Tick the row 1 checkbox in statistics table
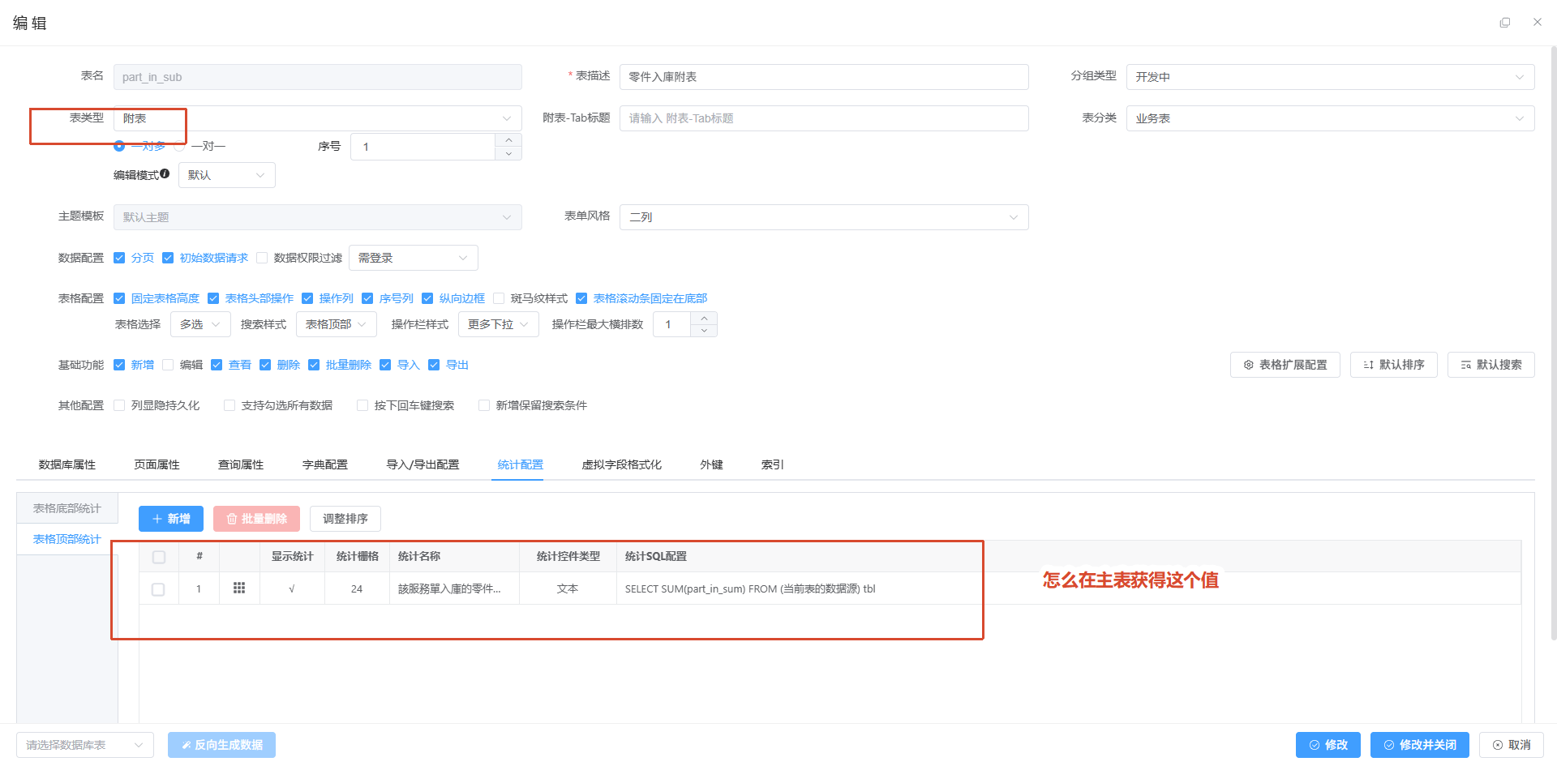Viewport: 1557px width, 766px height. [x=158, y=589]
